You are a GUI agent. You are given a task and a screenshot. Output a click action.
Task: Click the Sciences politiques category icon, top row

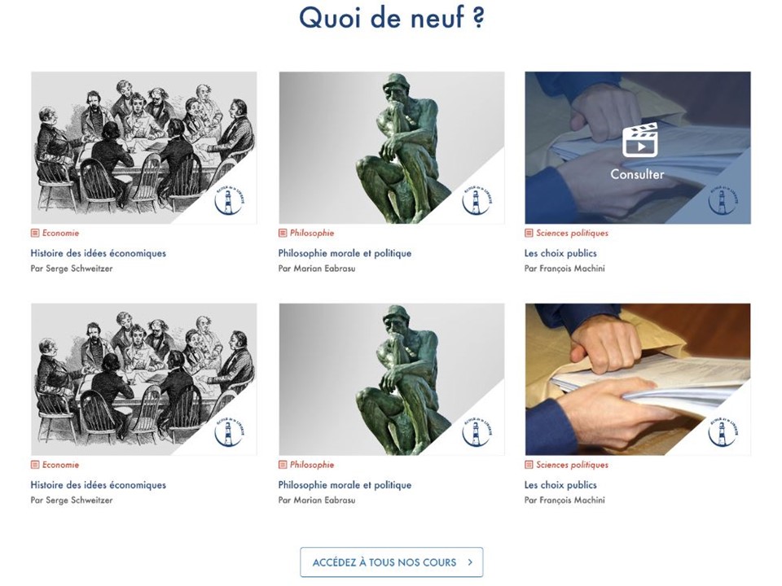pyautogui.click(x=529, y=233)
